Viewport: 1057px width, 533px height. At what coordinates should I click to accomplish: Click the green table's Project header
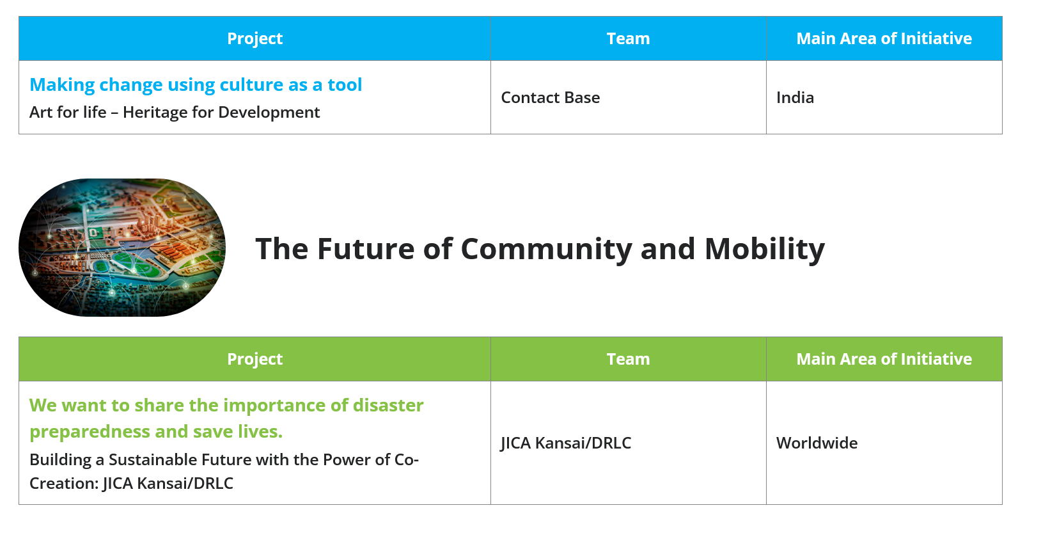[254, 360]
